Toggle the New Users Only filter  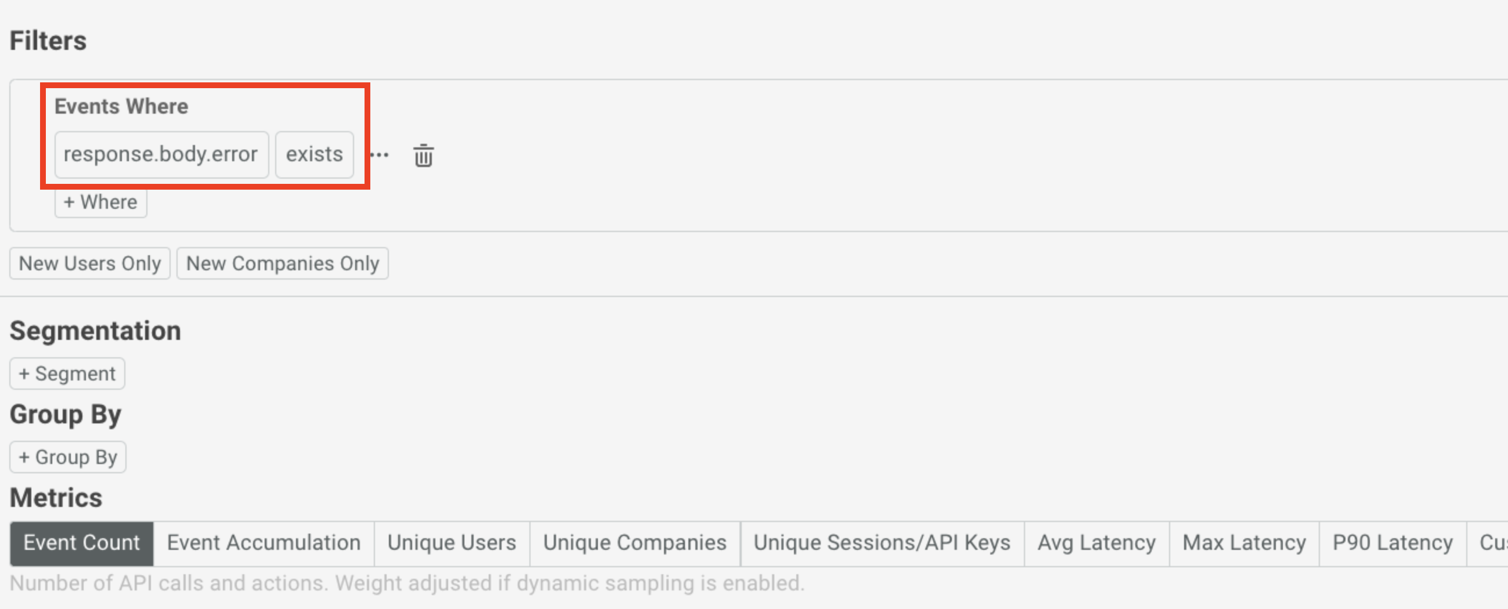[x=89, y=263]
